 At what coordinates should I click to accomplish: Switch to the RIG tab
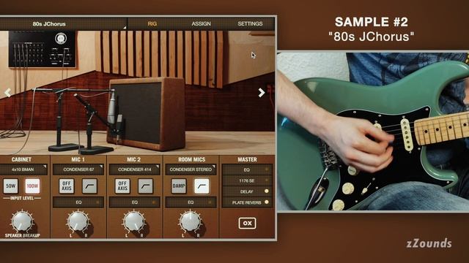pos(152,23)
